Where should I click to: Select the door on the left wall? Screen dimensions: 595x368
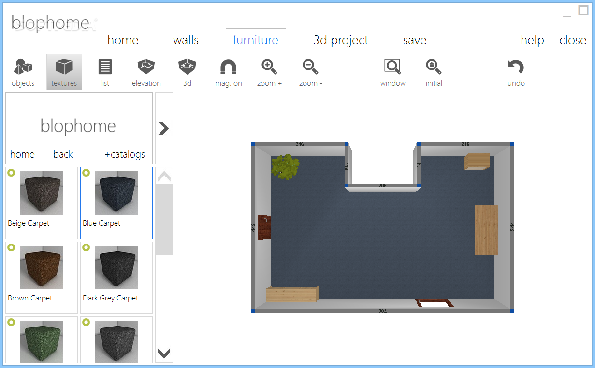click(x=264, y=227)
